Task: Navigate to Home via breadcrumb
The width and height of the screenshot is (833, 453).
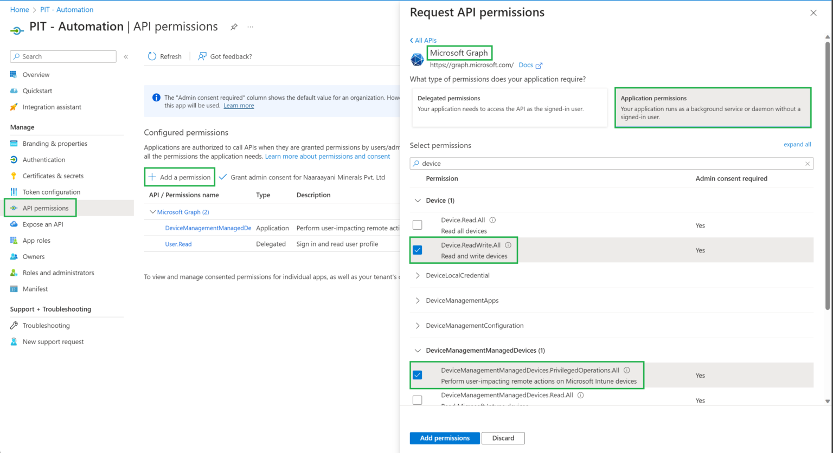Action: (19, 9)
